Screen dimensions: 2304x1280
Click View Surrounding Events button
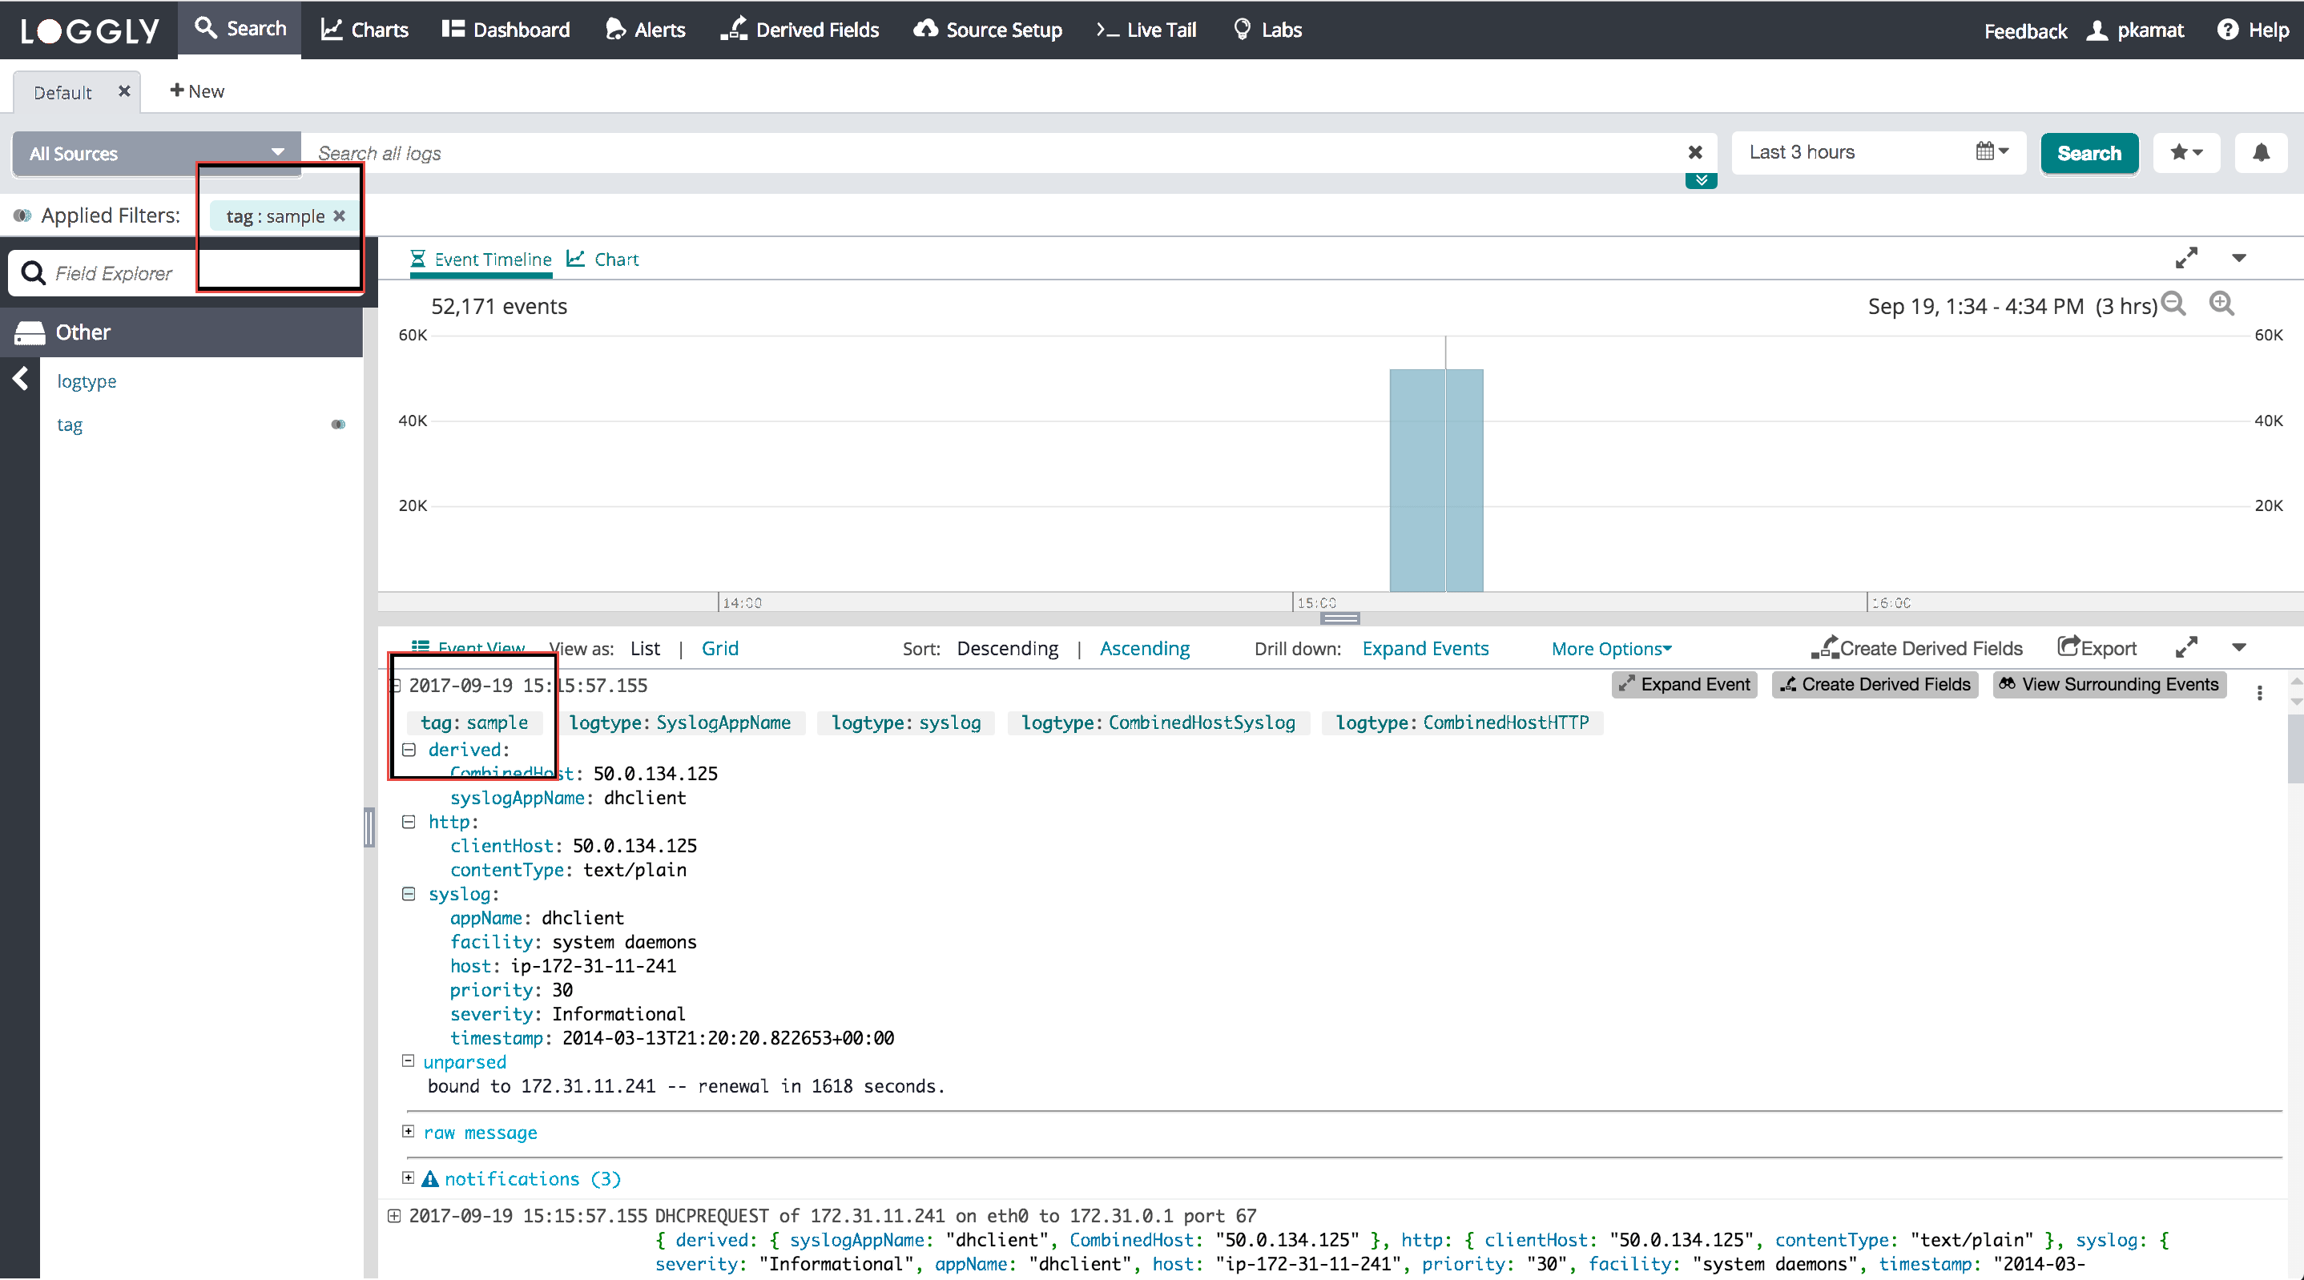point(2109,684)
